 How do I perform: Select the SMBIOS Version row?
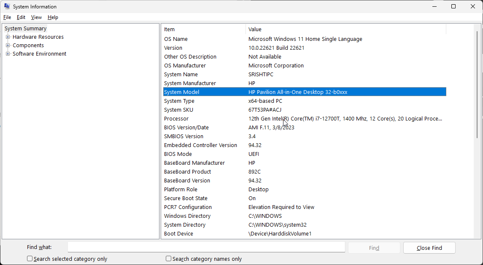coord(305,137)
